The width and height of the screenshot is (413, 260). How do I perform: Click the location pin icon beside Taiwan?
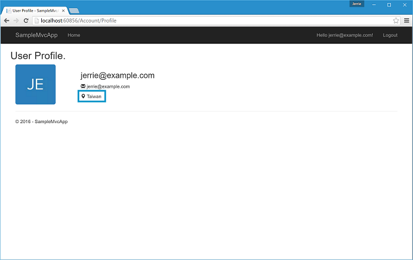[x=83, y=96]
